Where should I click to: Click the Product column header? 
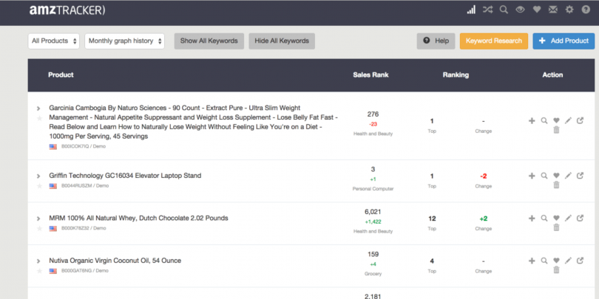pyautogui.click(x=61, y=75)
